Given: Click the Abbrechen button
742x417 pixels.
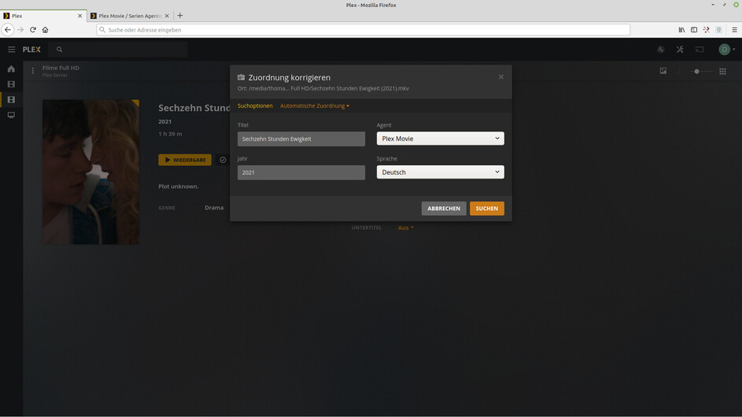Looking at the screenshot, I should click(x=444, y=208).
